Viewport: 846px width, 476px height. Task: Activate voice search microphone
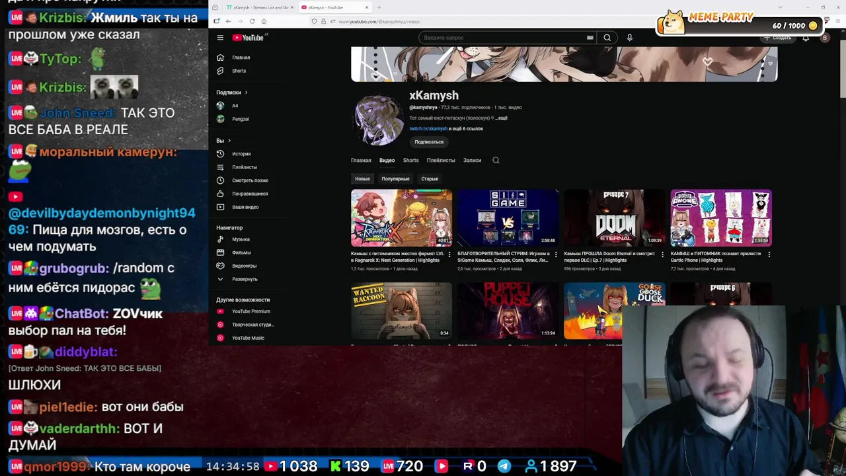point(629,38)
